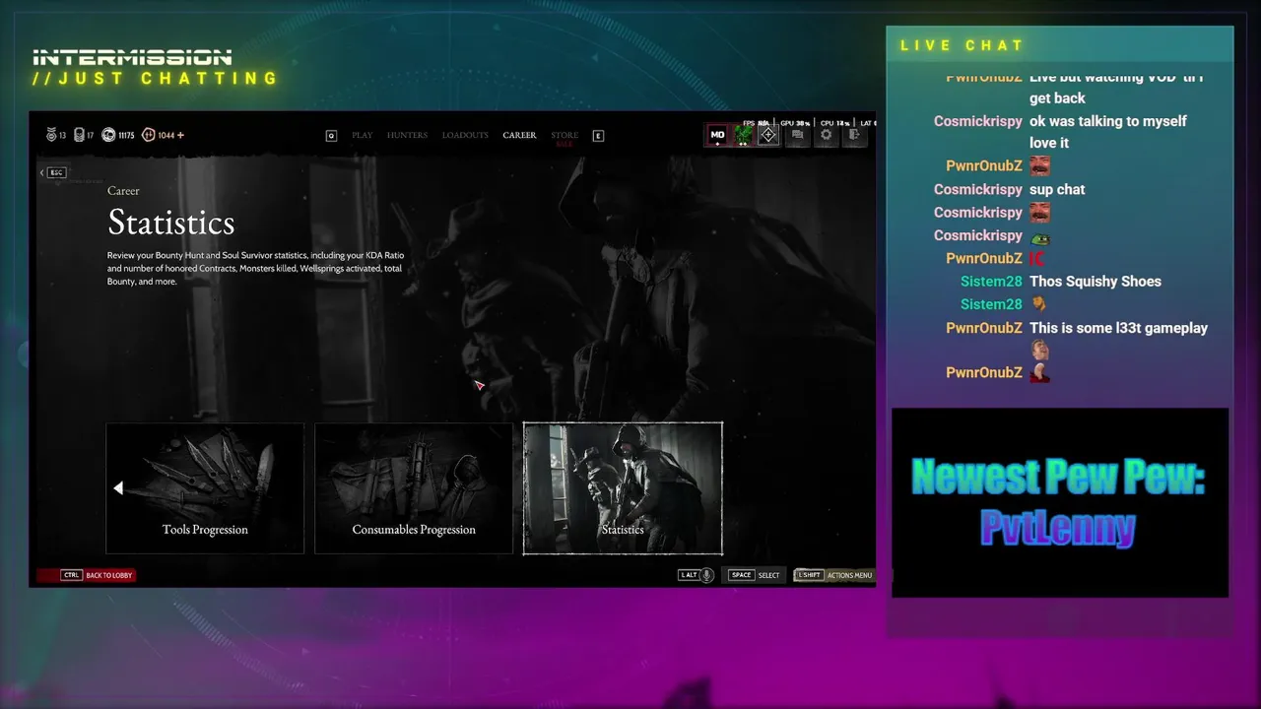This screenshot has width=1261, height=709.
Task: Click chat message 'sup chat'
Action: point(1057,189)
